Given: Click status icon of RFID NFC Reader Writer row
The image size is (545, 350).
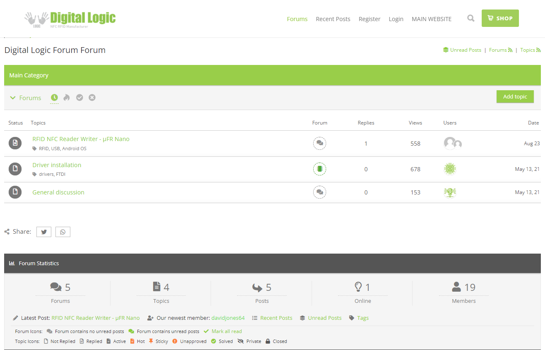Looking at the screenshot, I should (15, 143).
